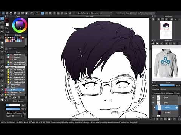Viewport: 181px width, 135px height.
Task: Open Layer4 settings gear icon
Action: (176, 108)
